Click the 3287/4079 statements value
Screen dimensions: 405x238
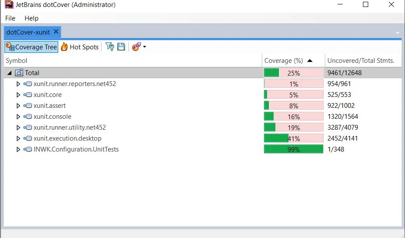343,128
